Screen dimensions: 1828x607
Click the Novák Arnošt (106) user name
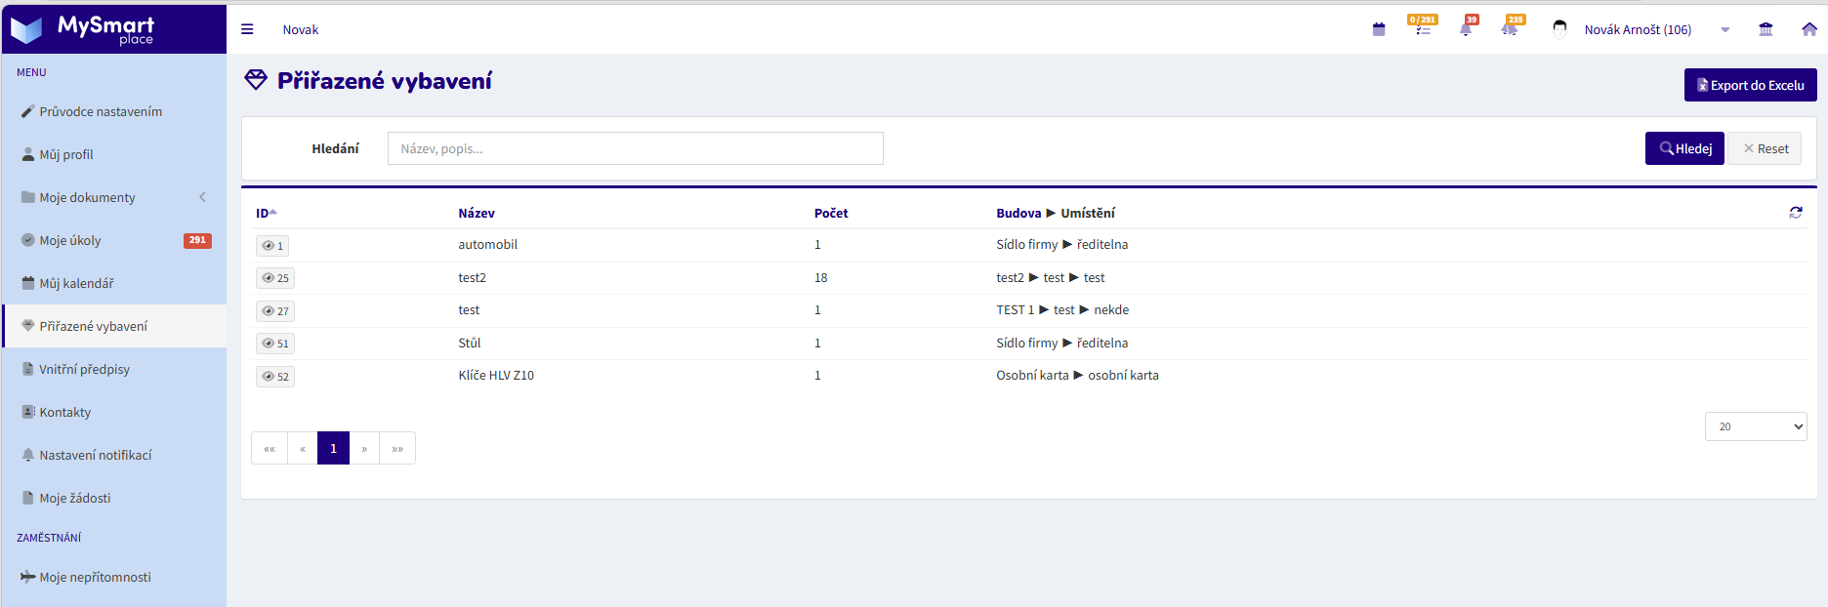pyautogui.click(x=1638, y=29)
